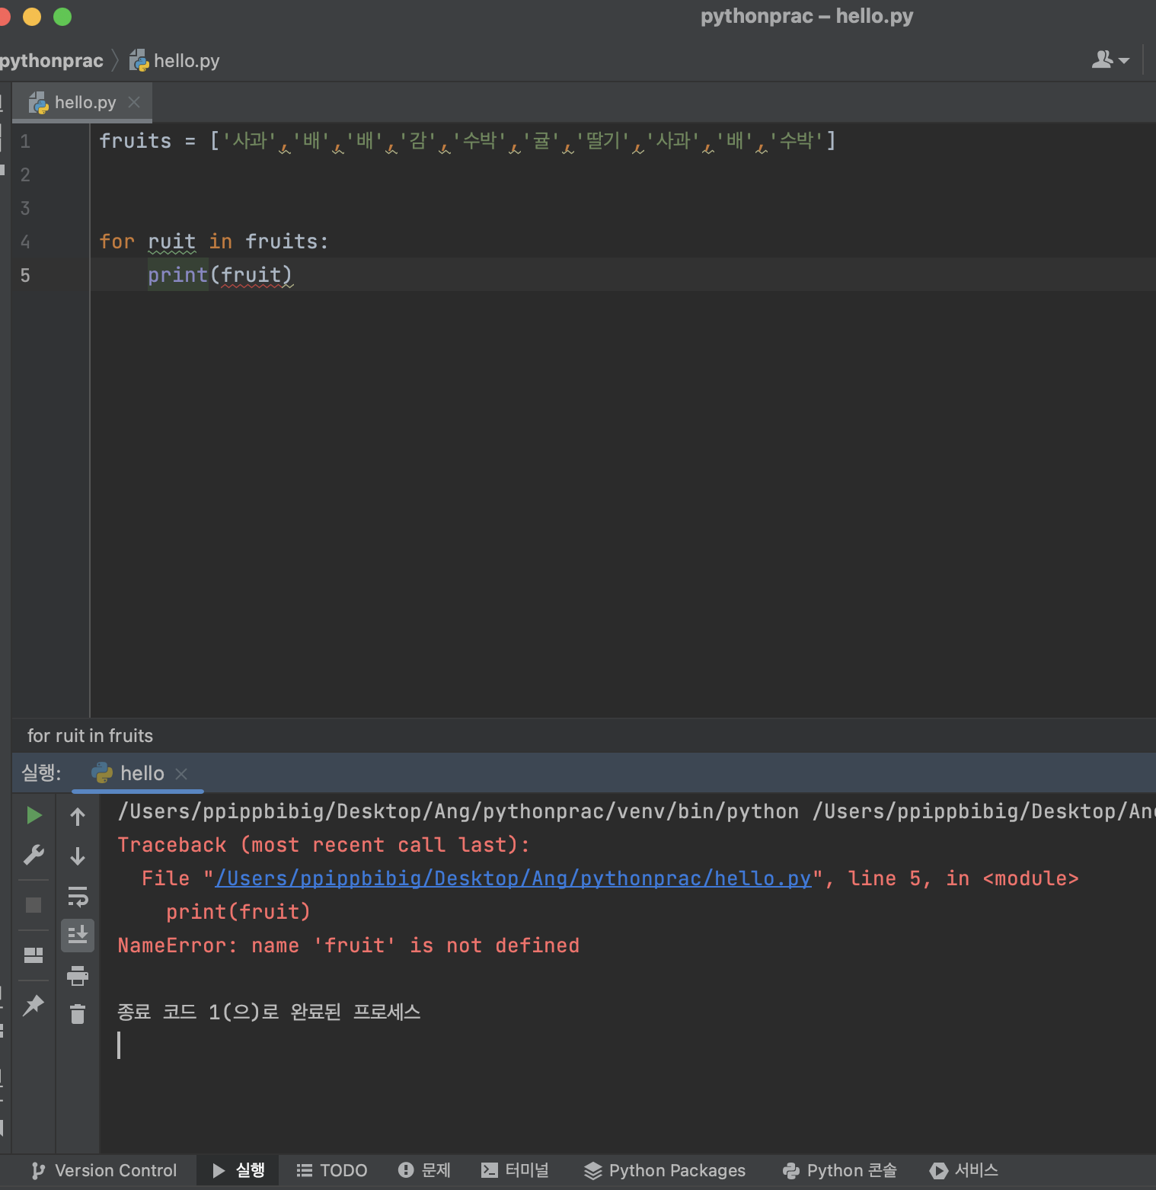
Task: Open the 실행 tool window tab
Action: coord(238,1170)
